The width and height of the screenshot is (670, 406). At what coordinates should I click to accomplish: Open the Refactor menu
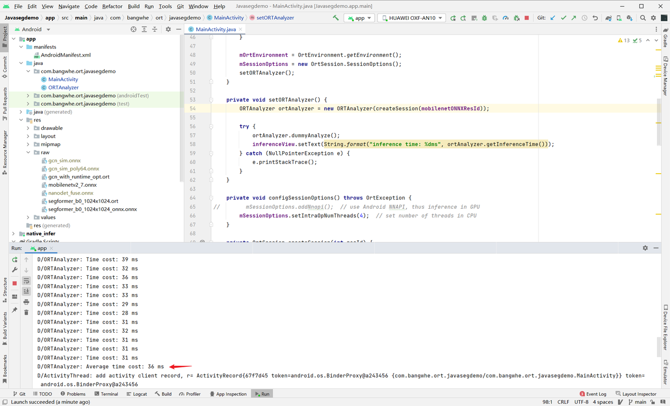coord(112,6)
